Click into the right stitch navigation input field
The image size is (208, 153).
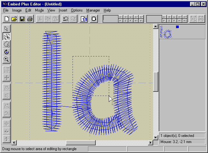[x=154, y=19]
